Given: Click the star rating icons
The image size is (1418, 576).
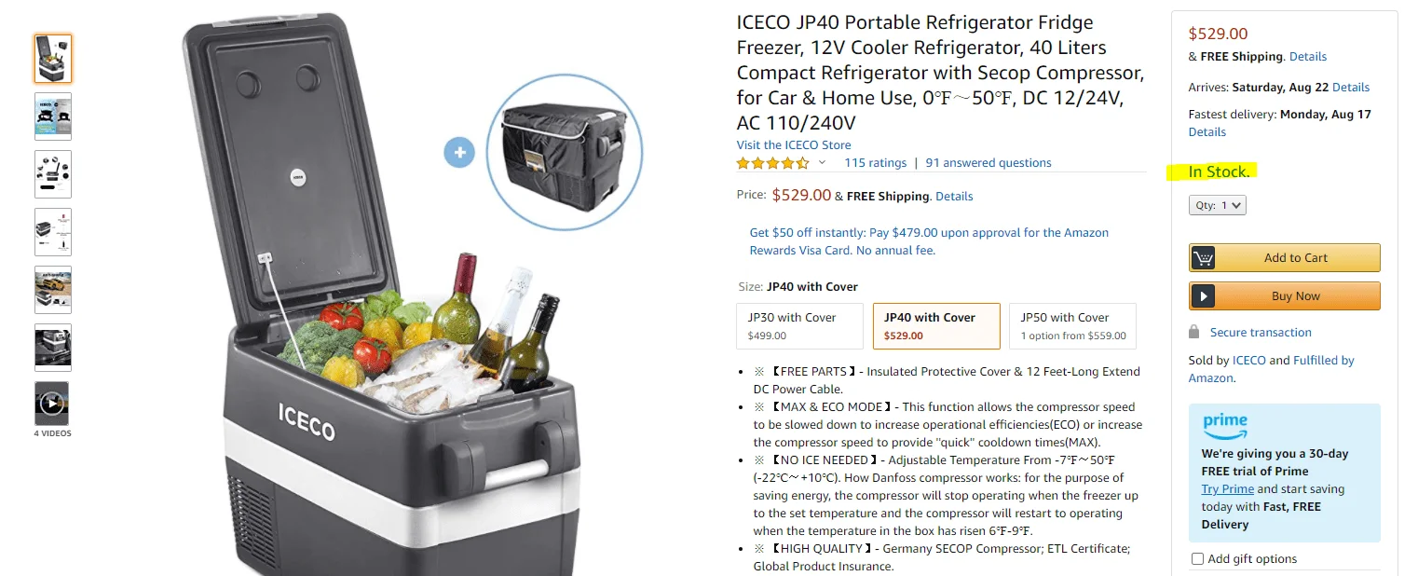Looking at the screenshot, I should coord(772,163).
